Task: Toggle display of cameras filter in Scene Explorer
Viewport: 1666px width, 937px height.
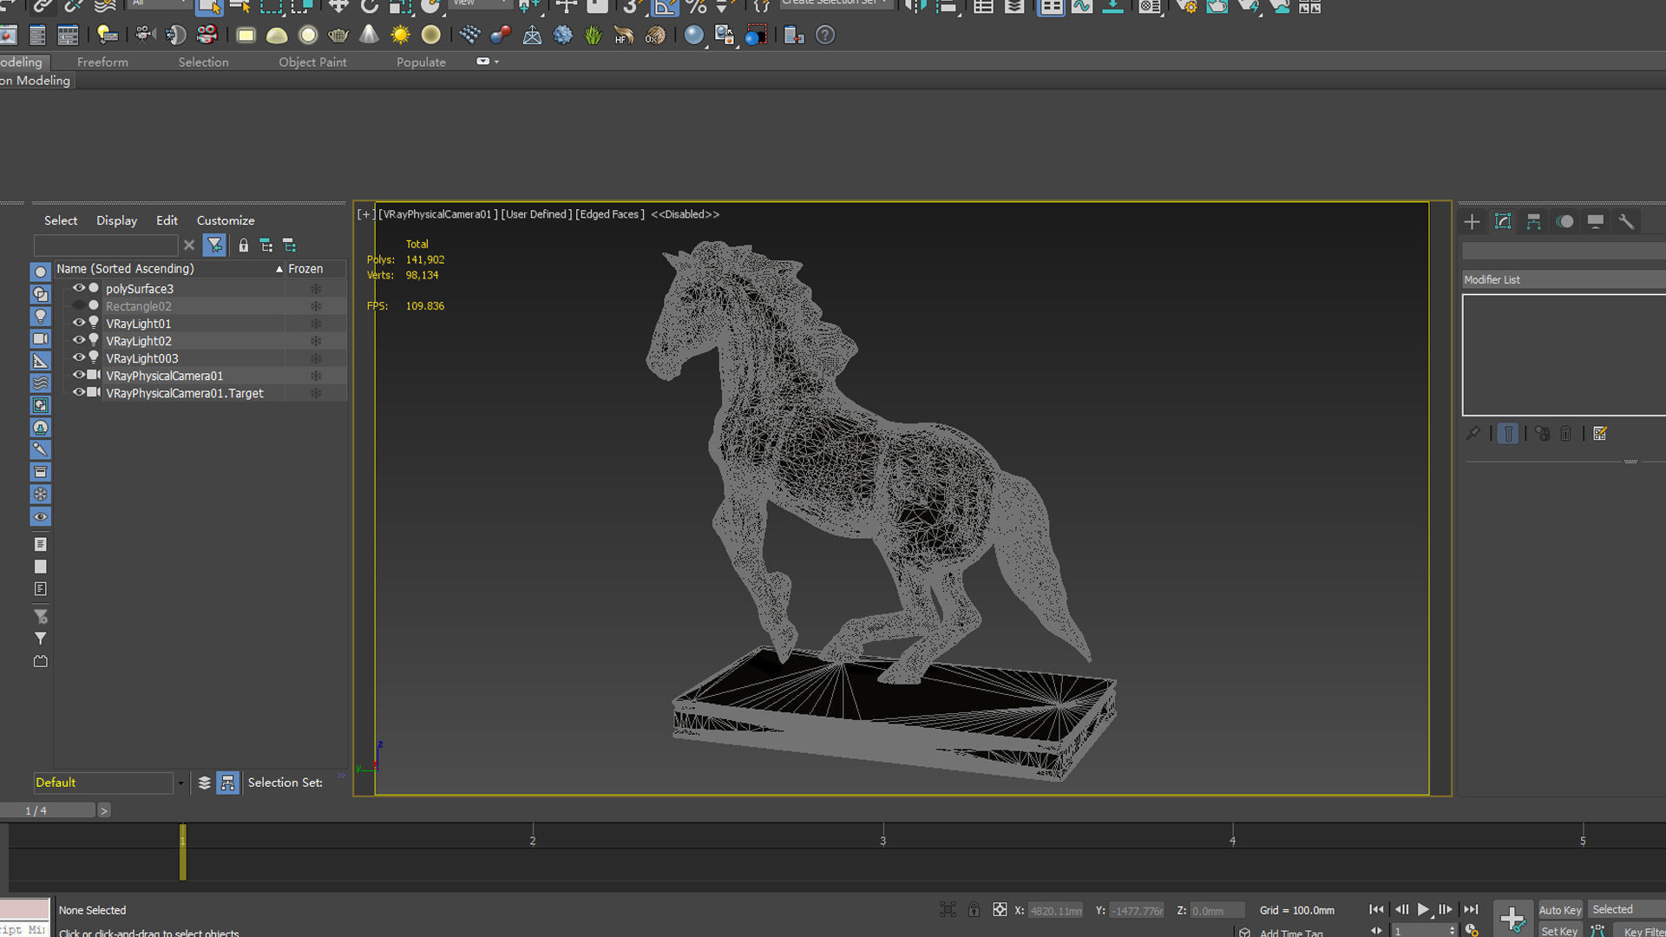Action: 40,339
